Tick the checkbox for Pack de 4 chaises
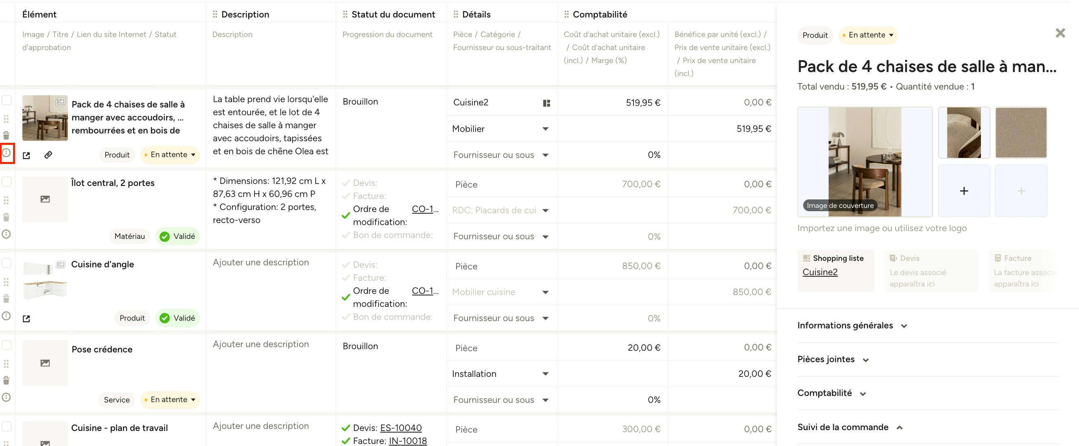The image size is (1079, 446). [x=7, y=100]
